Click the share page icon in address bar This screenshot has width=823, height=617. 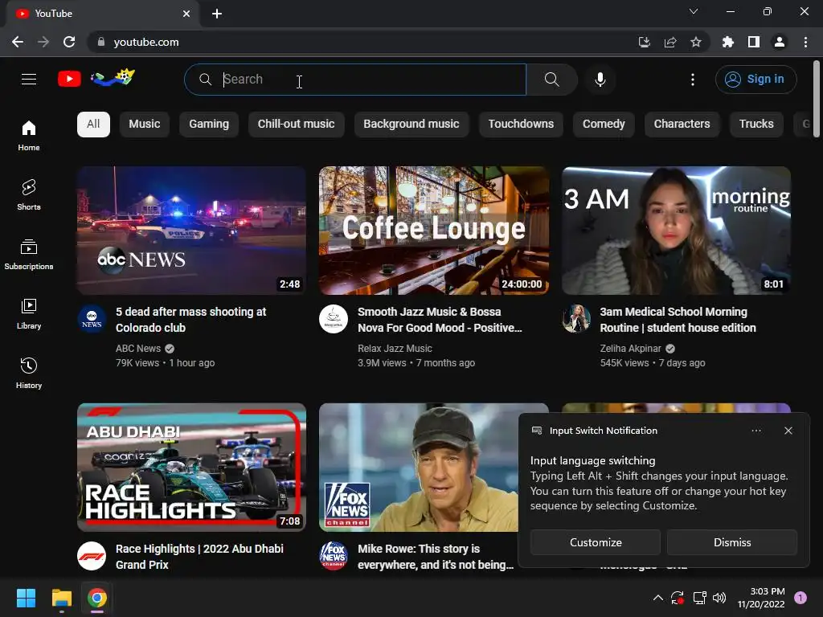(x=669, y=42)
